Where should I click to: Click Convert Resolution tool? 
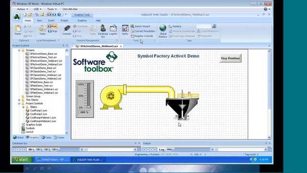pos(143,31)
